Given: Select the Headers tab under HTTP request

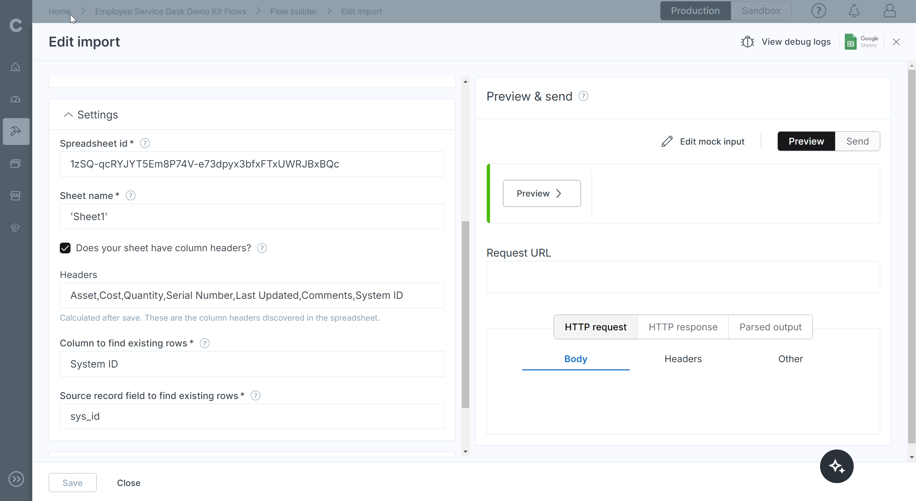Looking at the screenshot, I should [683, 359].
